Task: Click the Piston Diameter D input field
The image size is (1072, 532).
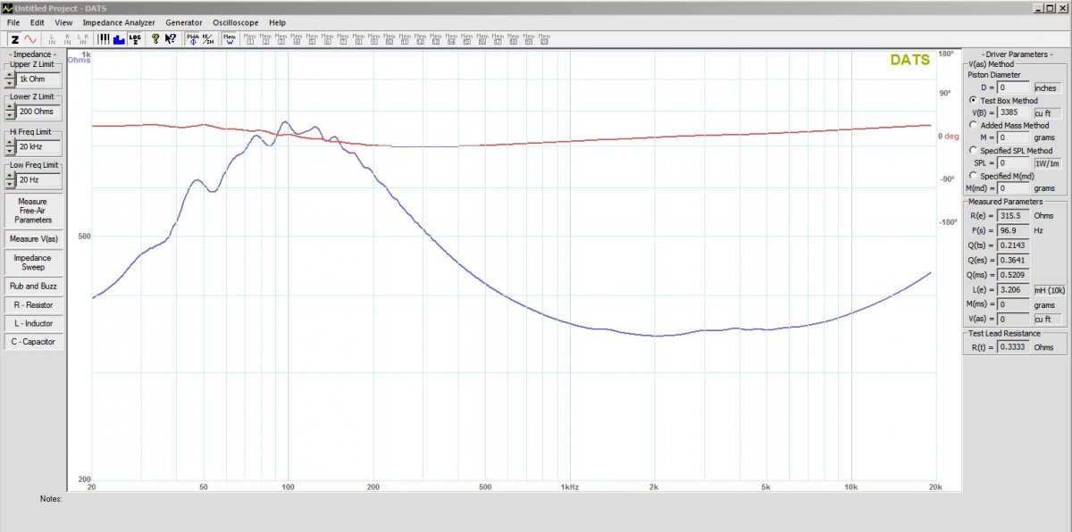Action: pyautogui.click(x=1014, y=88)
